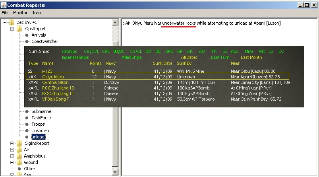Collapse the OpsReport folder

(12, 29)
